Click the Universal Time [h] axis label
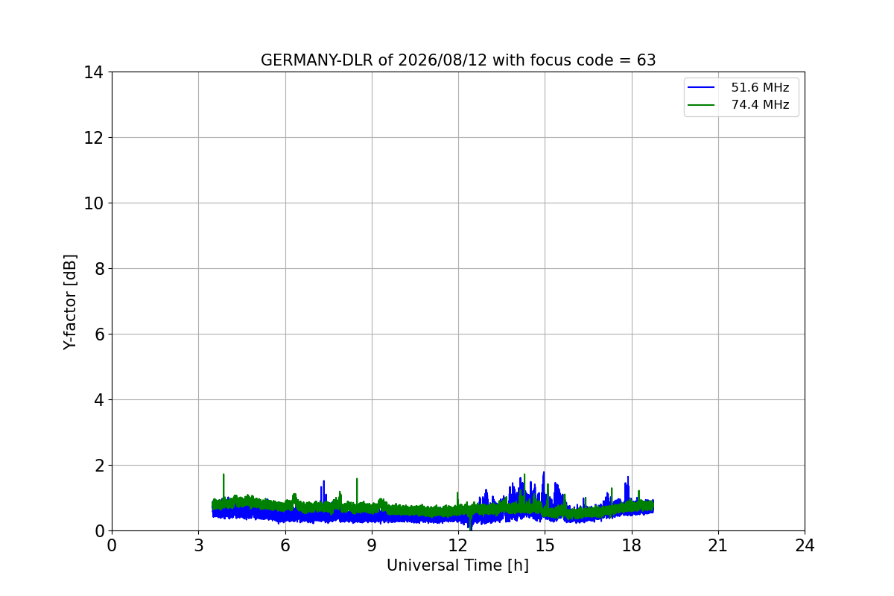This screenshot has height=596, width=894. (457, 565)
